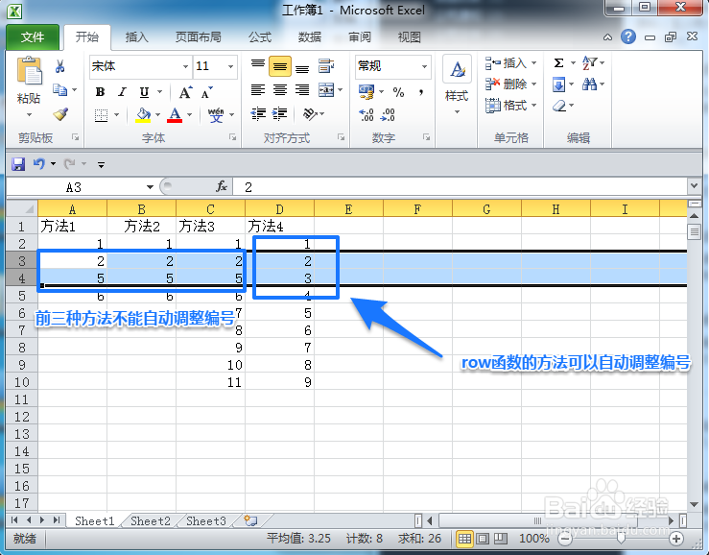The height and width of the screenshot is (555, 709).
Task: Click Delete cells (删除) button
Action: click(x=511, y=84)
